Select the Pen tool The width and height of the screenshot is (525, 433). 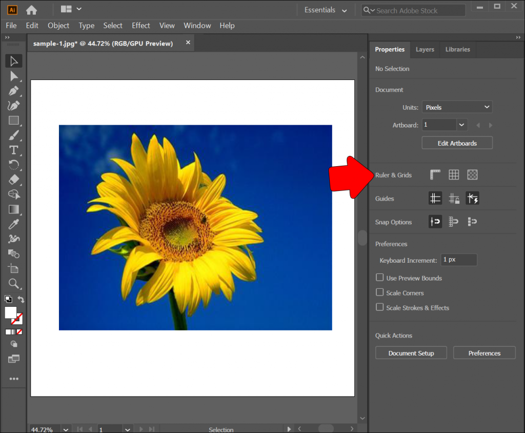pyautogui.click(x=13, y=91)
